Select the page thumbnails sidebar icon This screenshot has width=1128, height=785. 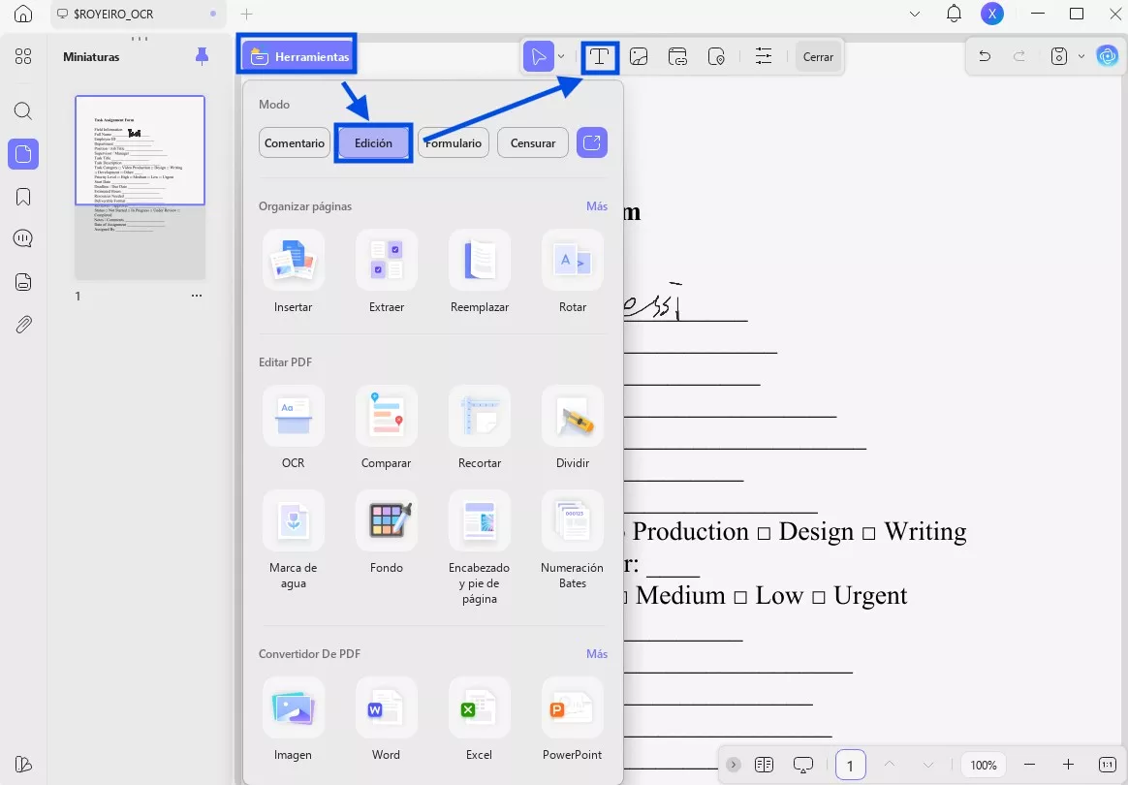(23, 154)
